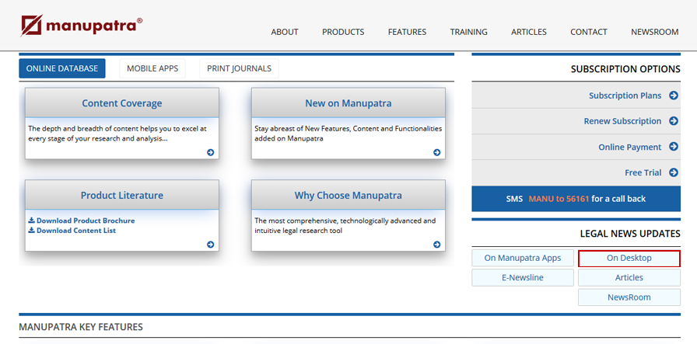Open On Manupatra Apps news button
Screen dimensions: 697x344
523,258
